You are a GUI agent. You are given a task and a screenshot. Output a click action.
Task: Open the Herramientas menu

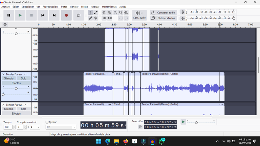point(109,7)
